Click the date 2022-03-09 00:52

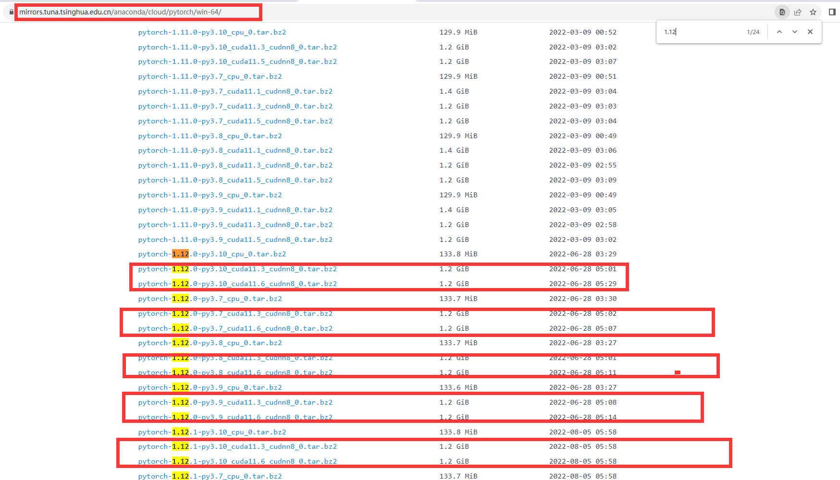[583, 32]
